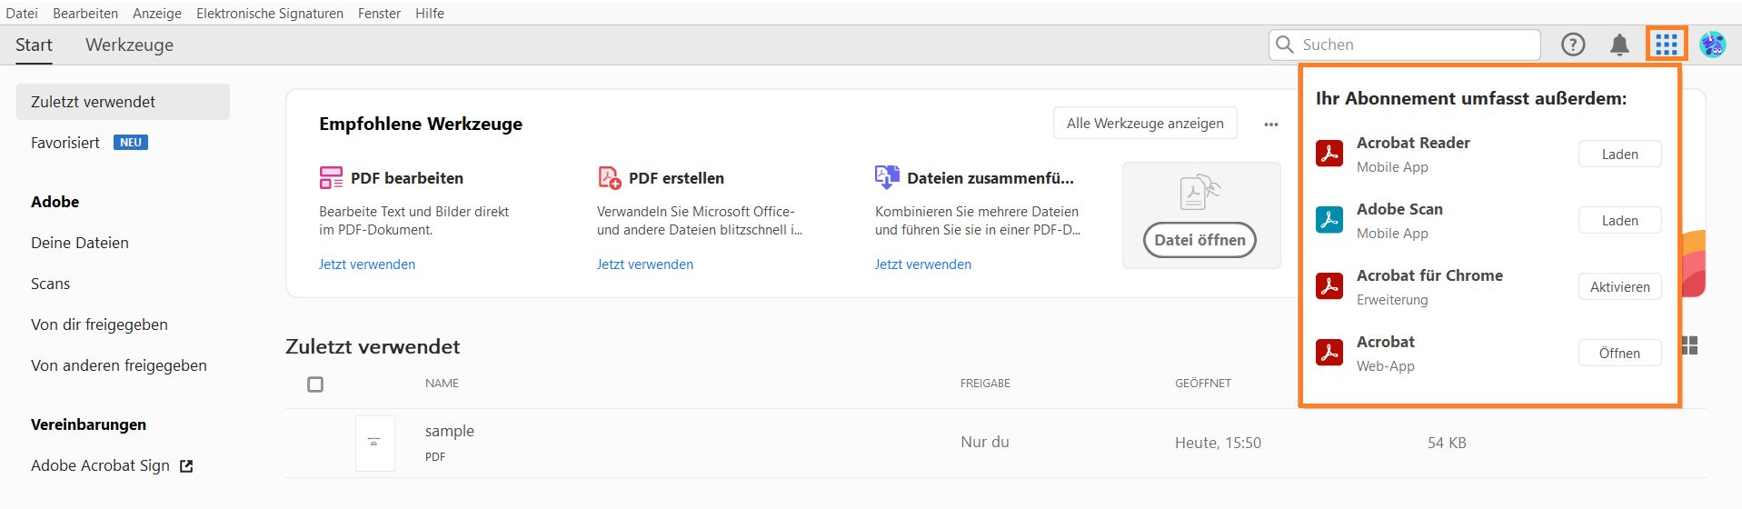Open the apps grid icon
Image resolution: width=1742 pixels, height=509 pixels.
1666,45
